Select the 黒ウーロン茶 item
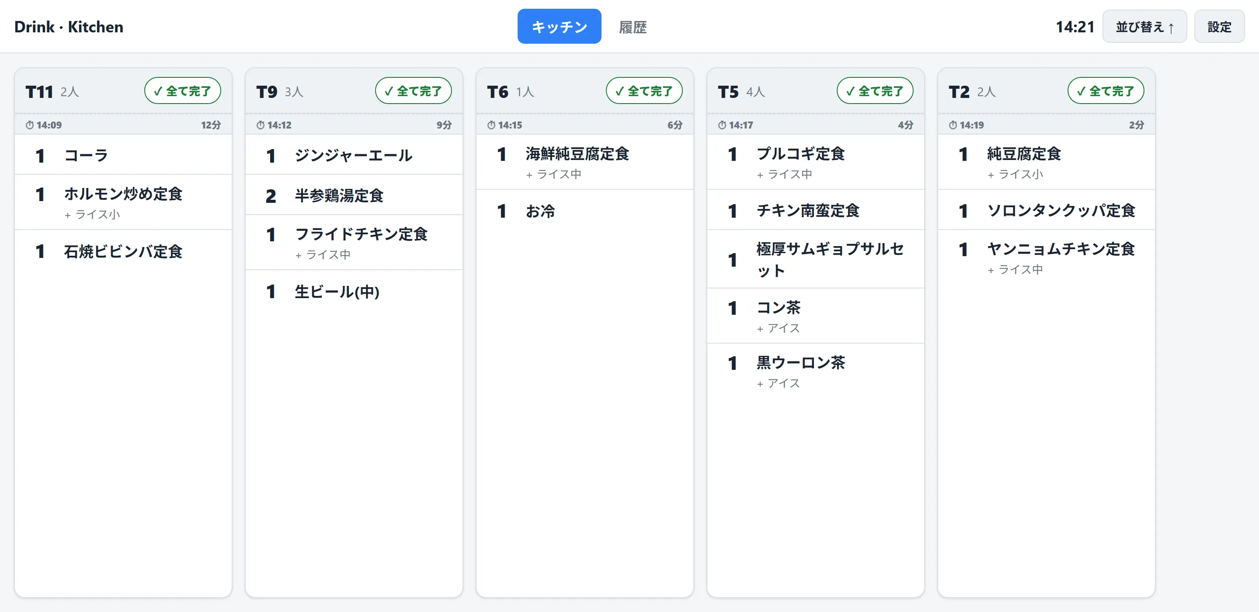The height and width of the screenshot is (612, 1259). tap(815, 371)
